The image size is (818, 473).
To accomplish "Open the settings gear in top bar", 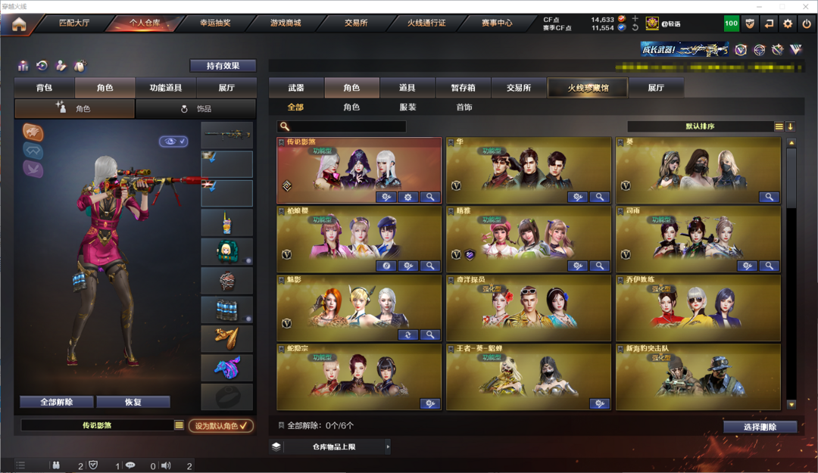I will click(788, 23).
